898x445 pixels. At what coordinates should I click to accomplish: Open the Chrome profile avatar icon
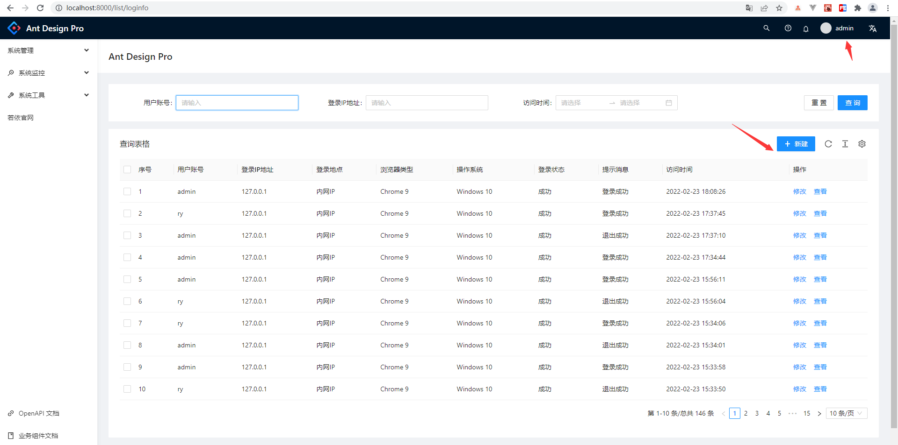tap(873, 8)
